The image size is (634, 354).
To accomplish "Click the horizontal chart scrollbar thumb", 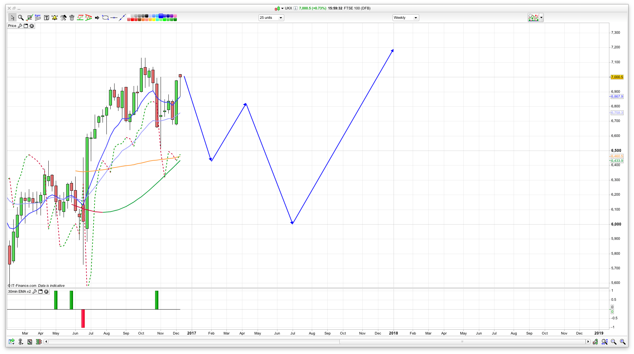I will coord(462,341).
